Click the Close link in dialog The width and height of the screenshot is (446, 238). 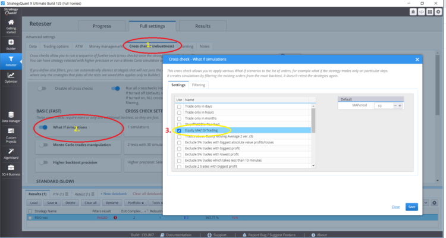pyautogui.click(x=395, y=206)
